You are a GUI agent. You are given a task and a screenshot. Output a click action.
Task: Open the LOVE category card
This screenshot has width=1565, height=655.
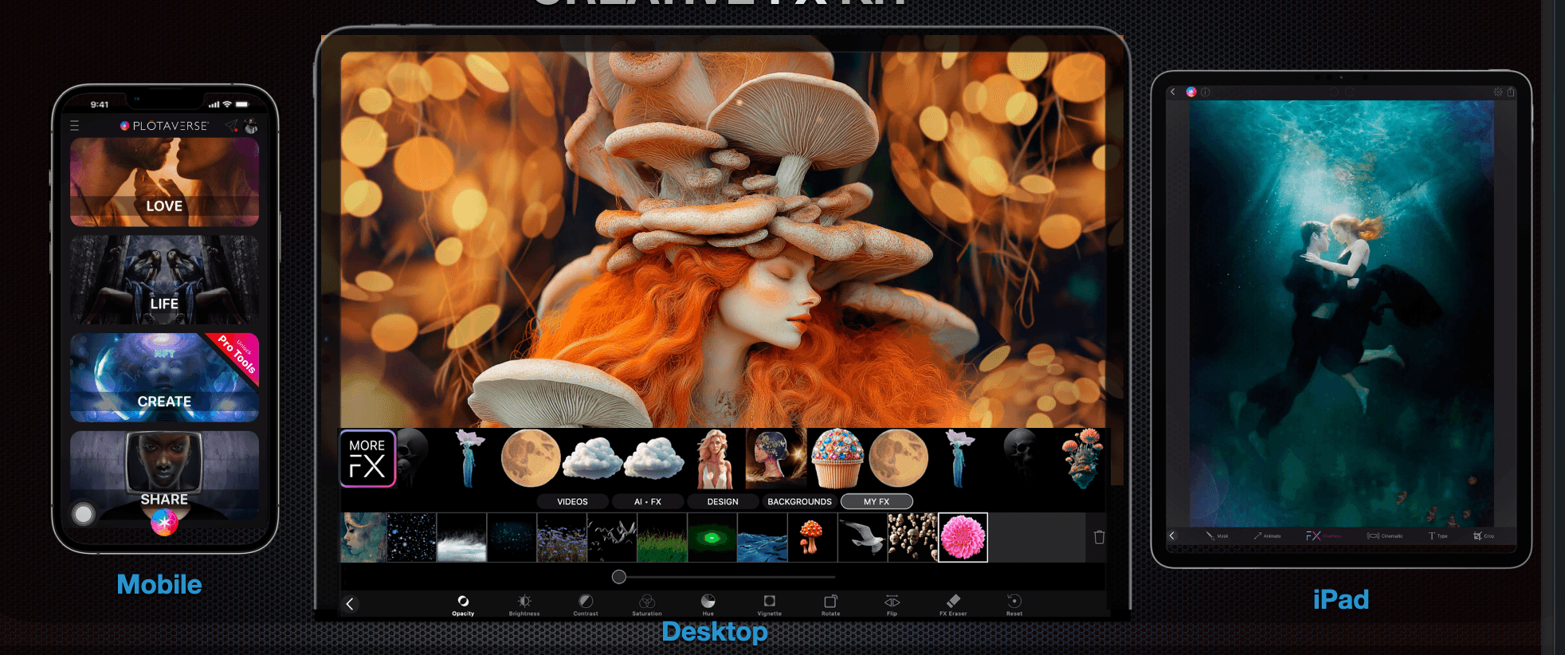click(x=164, y=182)
